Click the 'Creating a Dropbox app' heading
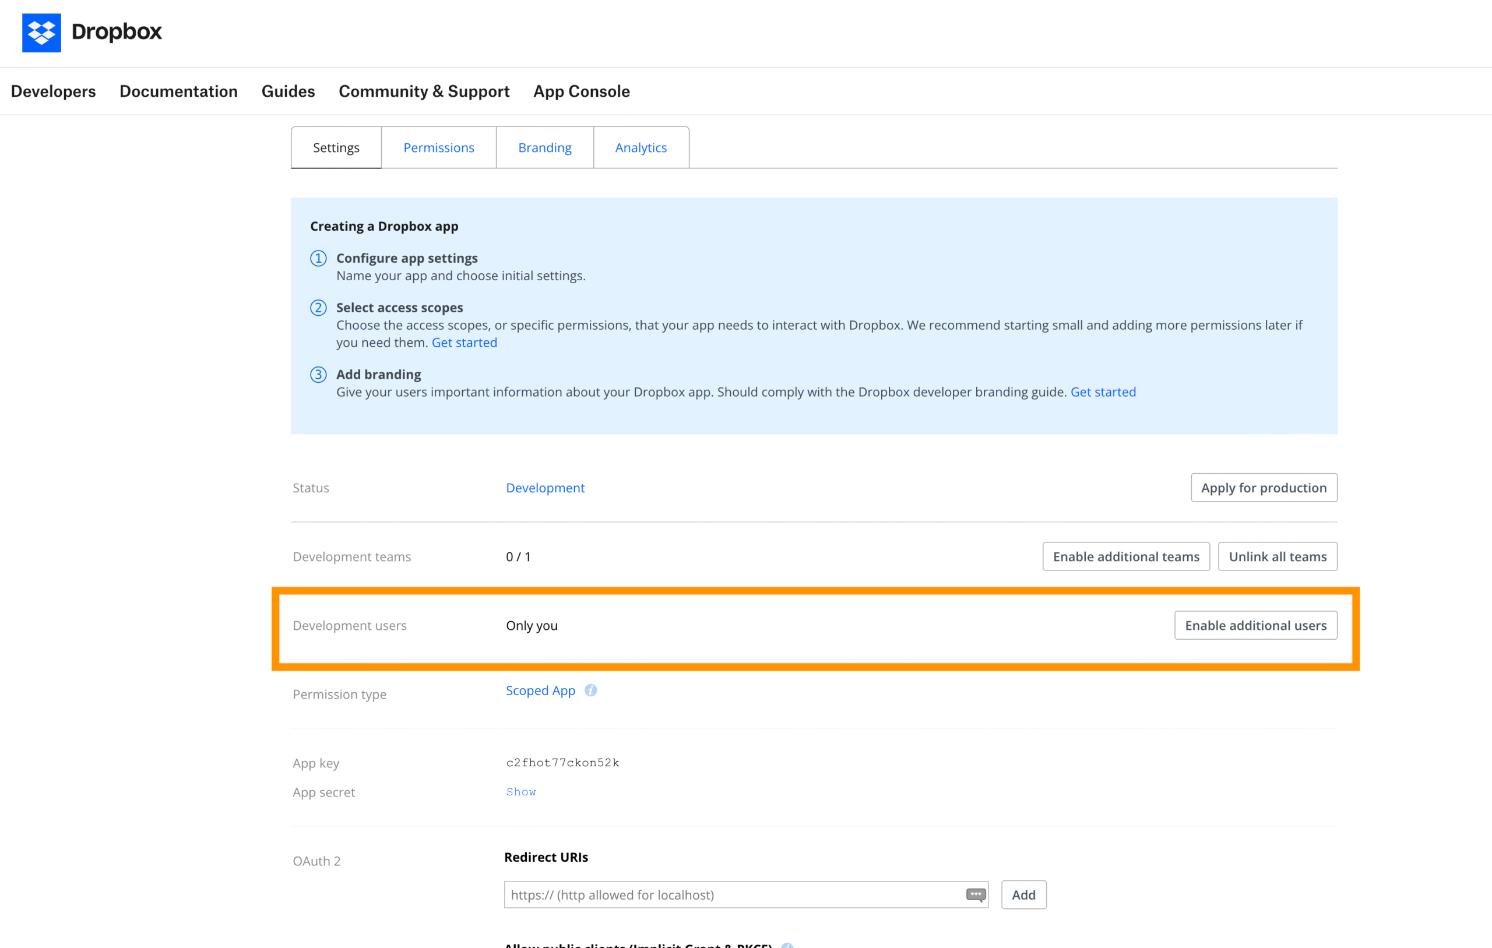Viewport: 1492px width, 948px height. [x=384, y=226]
